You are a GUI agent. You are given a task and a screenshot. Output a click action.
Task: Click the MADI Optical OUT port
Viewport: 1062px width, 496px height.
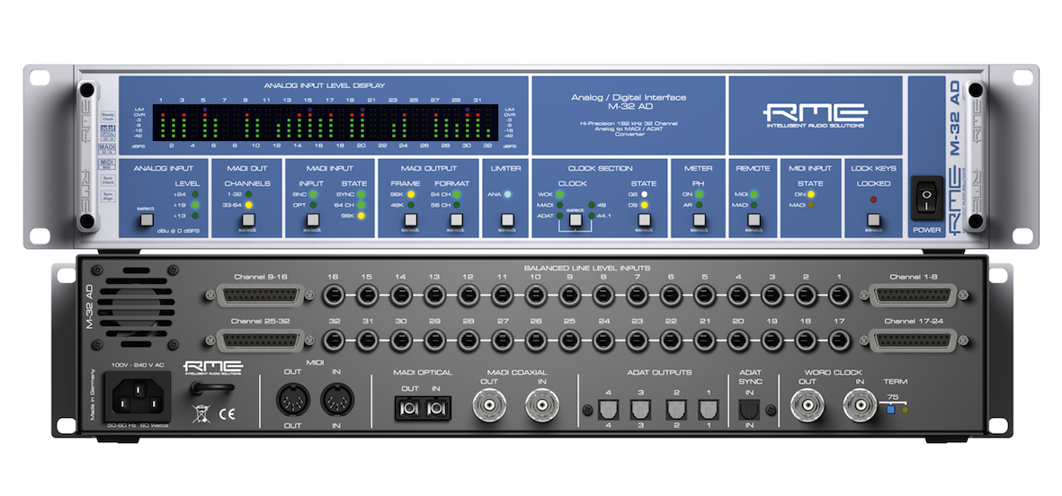410,408
